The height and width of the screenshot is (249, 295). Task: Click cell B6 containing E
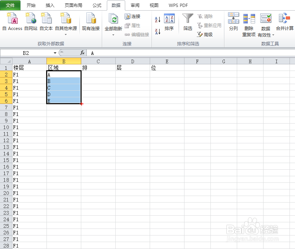pos(64,101)
